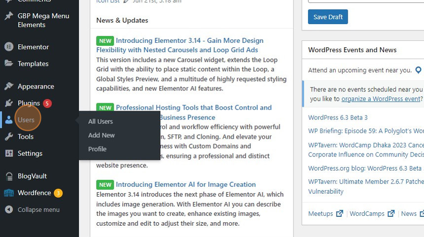Click the WordCamps external link icon

tap(391, 213)
